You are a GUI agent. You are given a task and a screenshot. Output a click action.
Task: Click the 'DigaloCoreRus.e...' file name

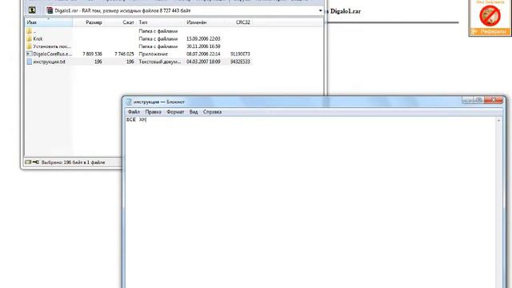tap(53, 54)
